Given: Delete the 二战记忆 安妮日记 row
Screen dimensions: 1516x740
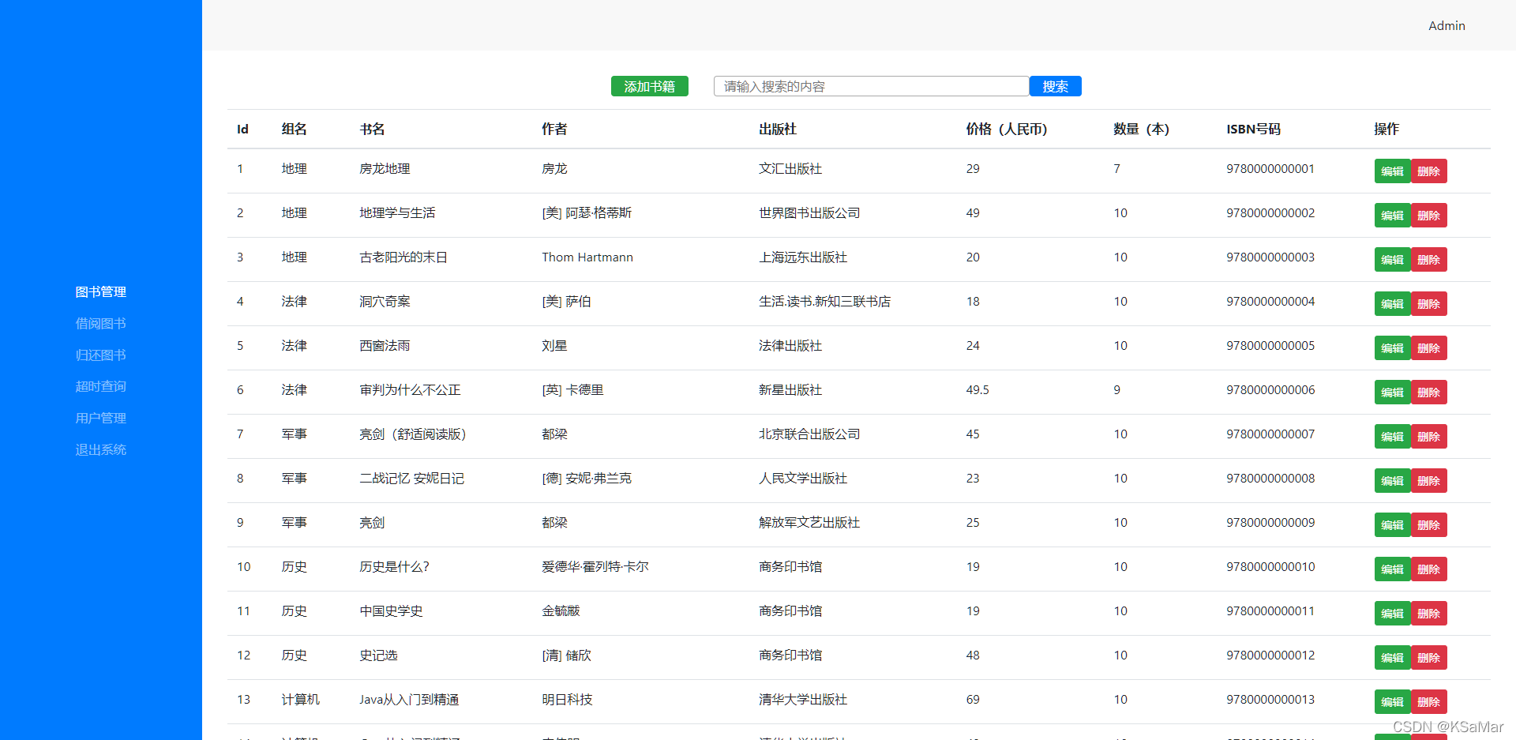Looking at the screenshot, I should [x=1428, y=480].
